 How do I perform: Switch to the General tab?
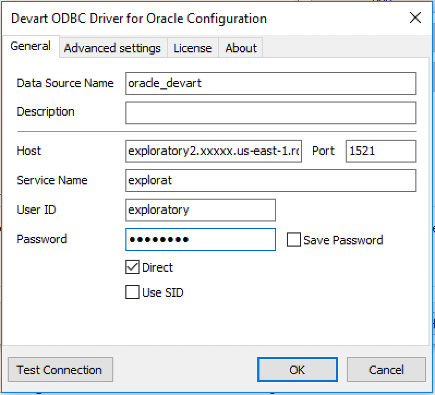coord(31,46)
